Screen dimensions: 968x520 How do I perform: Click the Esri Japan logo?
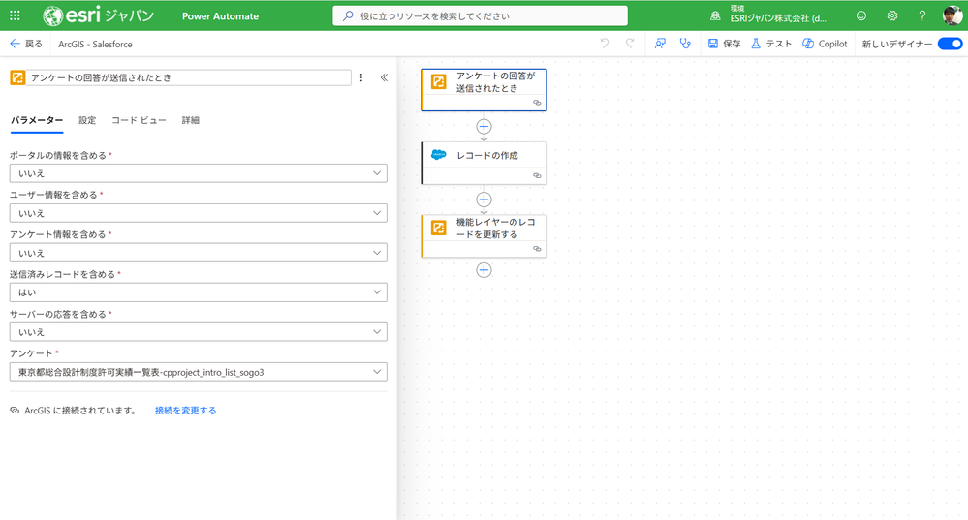coord(98,15)
